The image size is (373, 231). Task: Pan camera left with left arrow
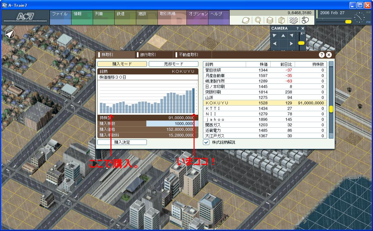pyautogui.click(x=275, y=43)
